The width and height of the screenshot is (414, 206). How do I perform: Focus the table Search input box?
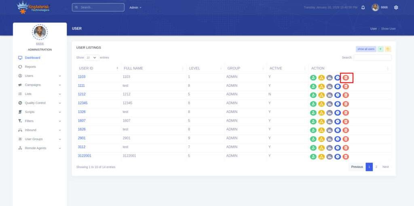[x=372, y=57]
